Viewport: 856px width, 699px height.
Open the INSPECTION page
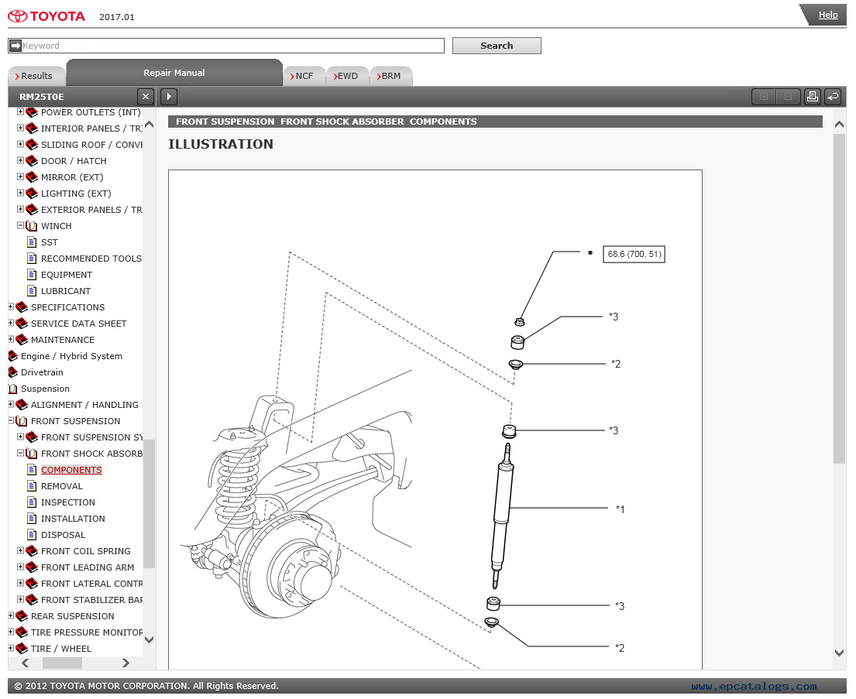point(67,502)
